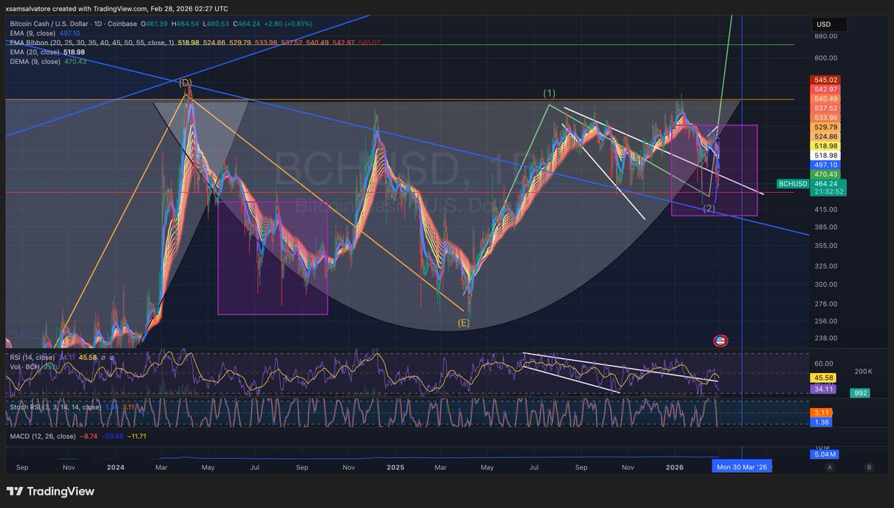Image resolution: width=894 pixels, height=508 pixels.
Task: Click the 2025 label on time axis
Action: pyautogui.click(x=395, y=467)
